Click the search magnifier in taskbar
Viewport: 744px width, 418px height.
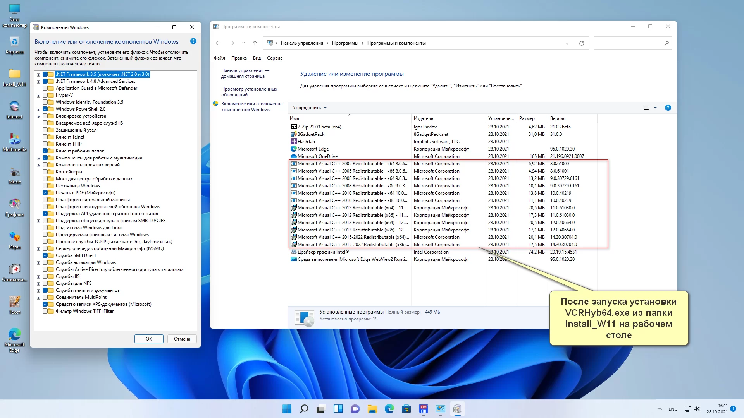click(x=304, y=409)
